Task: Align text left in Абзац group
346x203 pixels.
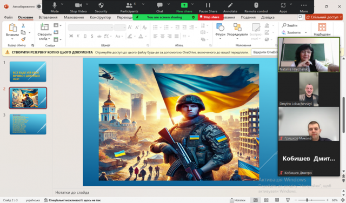Action: [x=155, y=36]
